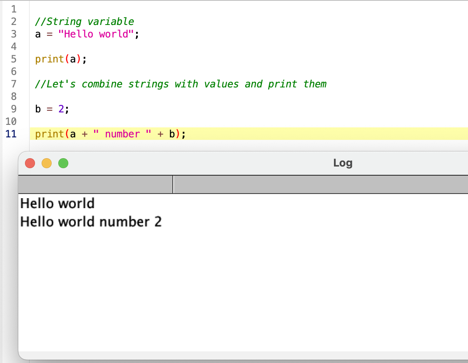Image resolution: width=468 pixels, height=363 pixels.
Task: Click the 'Let's combine strings' comment line
Action: (181, 84)
